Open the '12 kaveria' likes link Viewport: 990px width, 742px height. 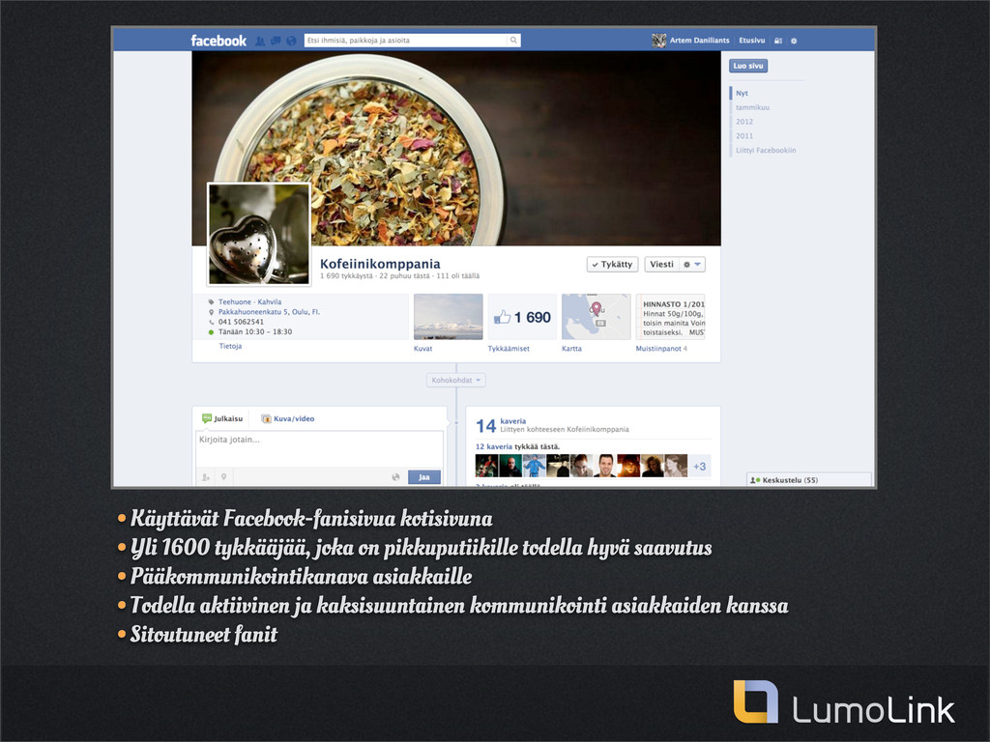pos(494,446)
